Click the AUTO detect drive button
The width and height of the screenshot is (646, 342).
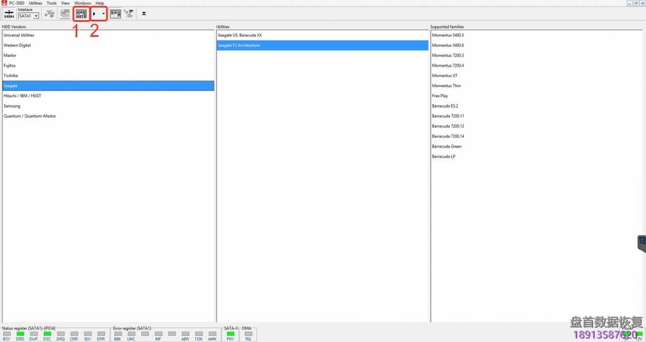coord(81,14)
